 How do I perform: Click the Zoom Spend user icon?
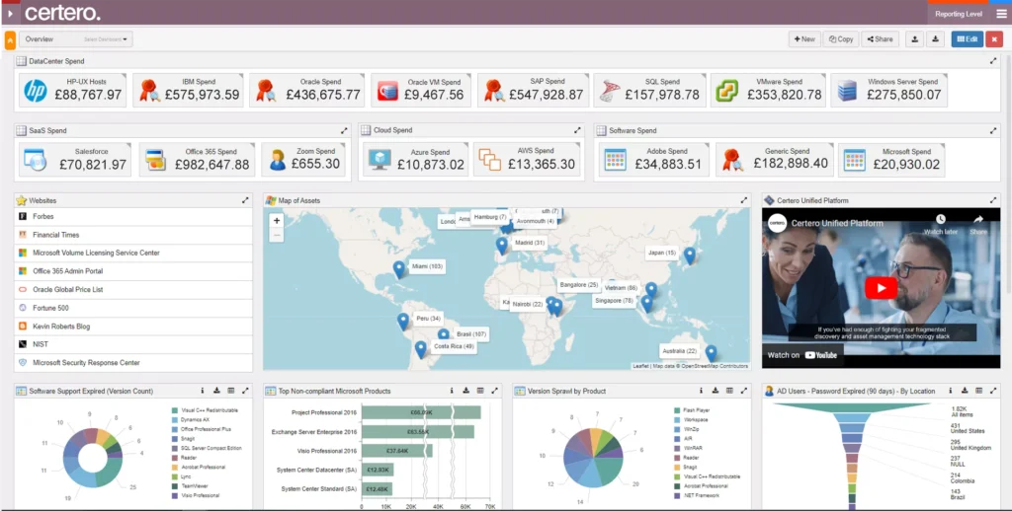click(278, 160)
